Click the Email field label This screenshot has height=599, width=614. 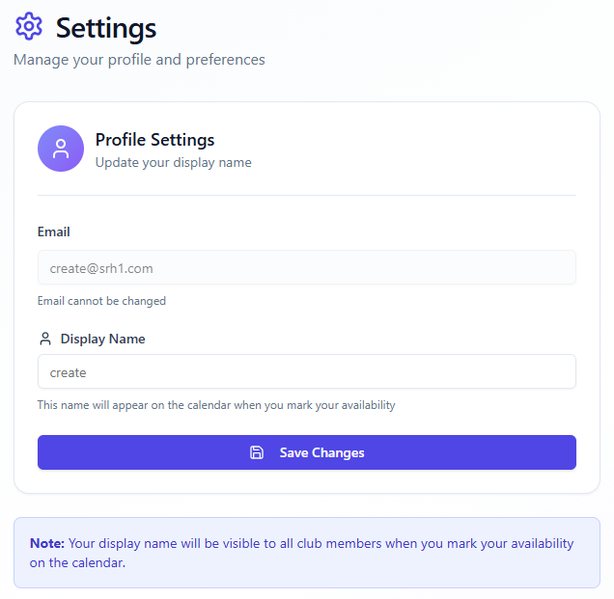(x=54, y=231)
